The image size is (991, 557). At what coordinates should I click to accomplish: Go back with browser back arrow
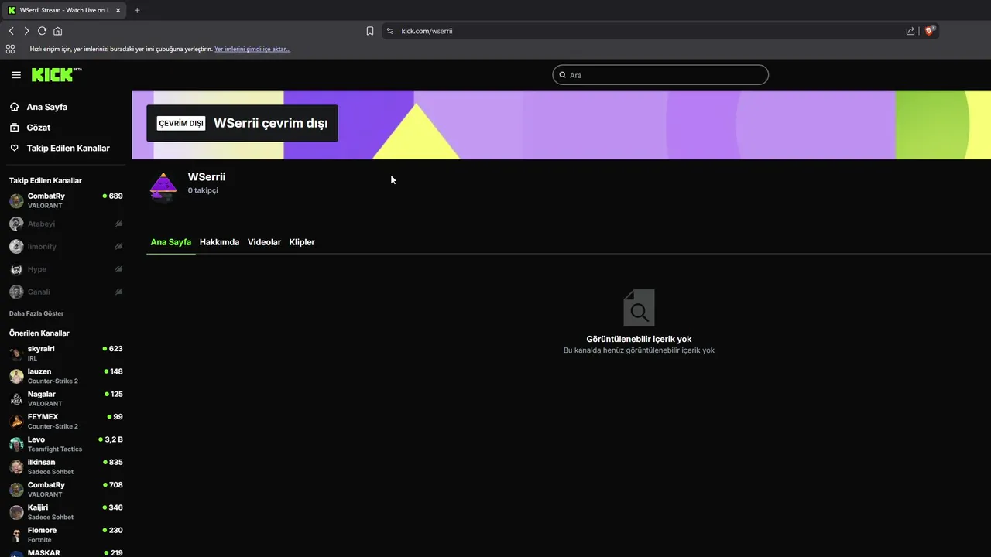[11, 31]
